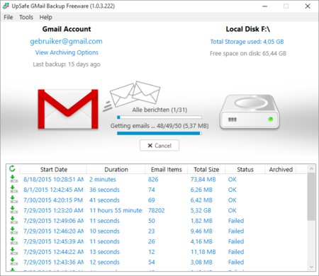Click the backup list scrollbar down arrow
Screen dimensions: 319x276
tap(311, 267)
